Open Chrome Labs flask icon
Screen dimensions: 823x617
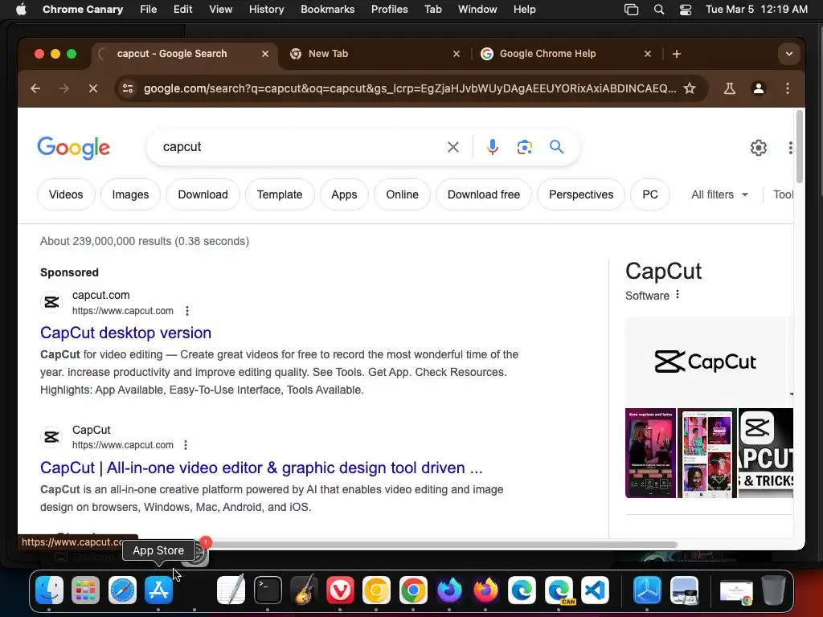[729, 88]
